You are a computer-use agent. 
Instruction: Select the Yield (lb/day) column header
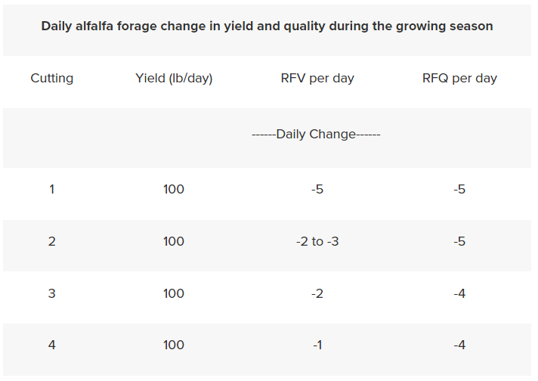(x=174, y=79)
